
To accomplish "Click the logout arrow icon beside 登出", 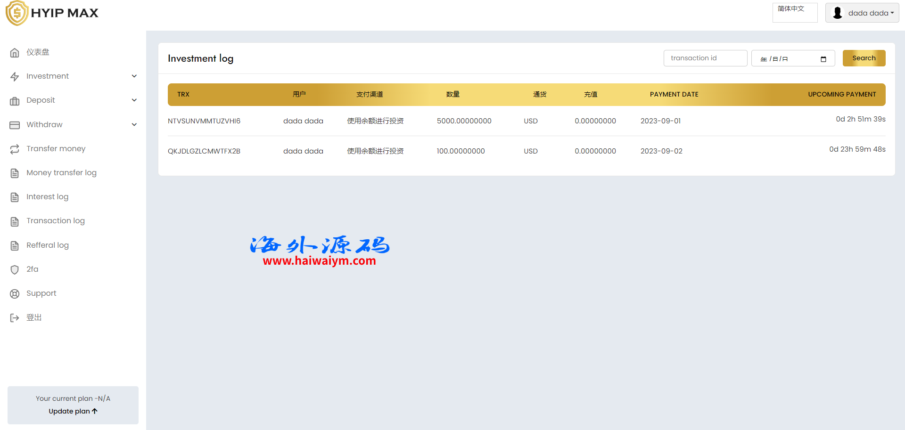I will point(15,318).
